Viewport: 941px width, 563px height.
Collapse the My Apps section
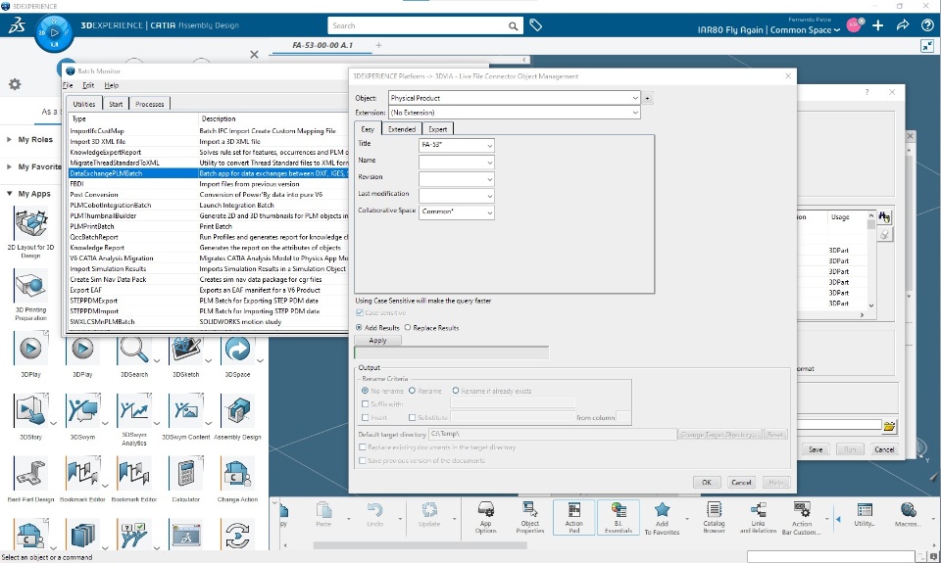tap(9, 194)
